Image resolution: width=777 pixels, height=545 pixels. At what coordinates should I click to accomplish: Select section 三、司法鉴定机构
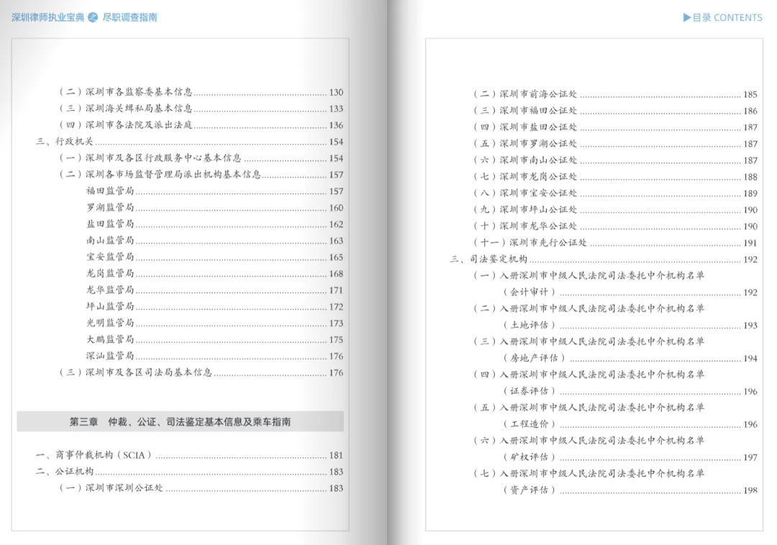604,260
